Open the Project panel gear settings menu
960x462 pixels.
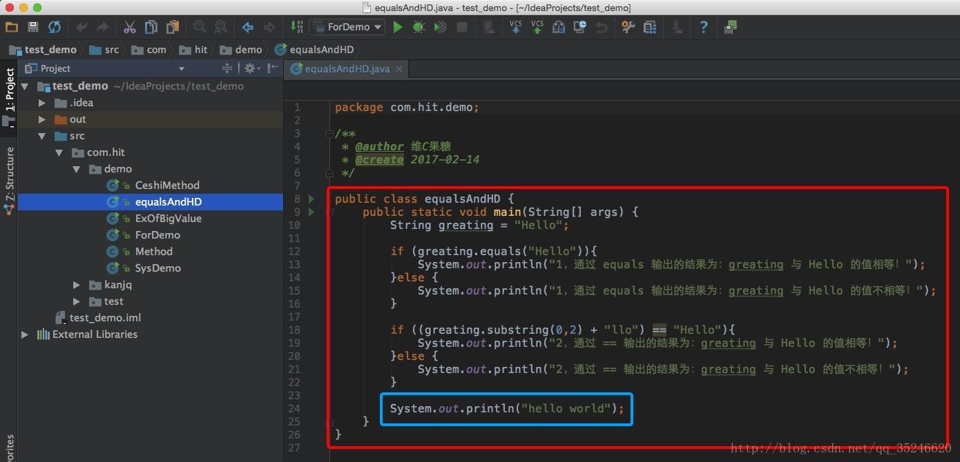pyautogui.click(x=249, y=68)
